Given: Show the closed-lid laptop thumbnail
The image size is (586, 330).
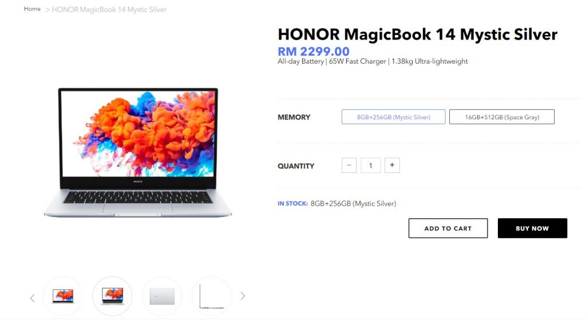Looking at the screenshot, I should point(162,296).
